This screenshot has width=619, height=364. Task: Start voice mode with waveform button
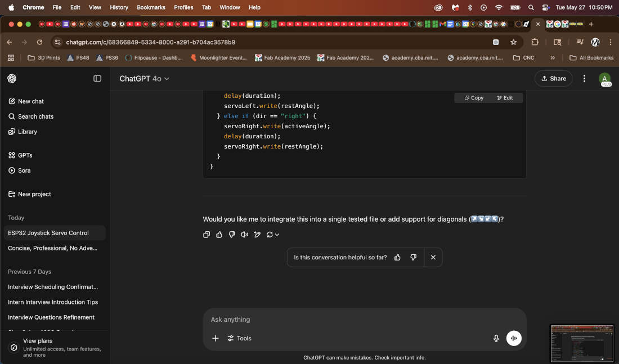coord(514,338)
